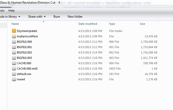Click the Burn toolbar button
The width and height of the screenshot is (173, 110).
(57, 17)
